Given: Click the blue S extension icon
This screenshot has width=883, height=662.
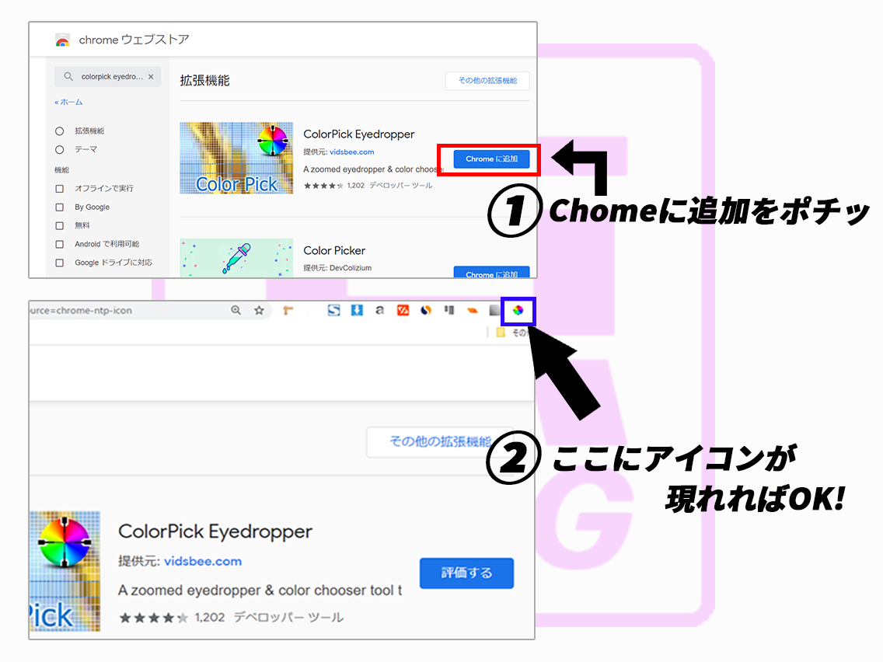Looking at the screenshot, I should [x=334, y=310].
